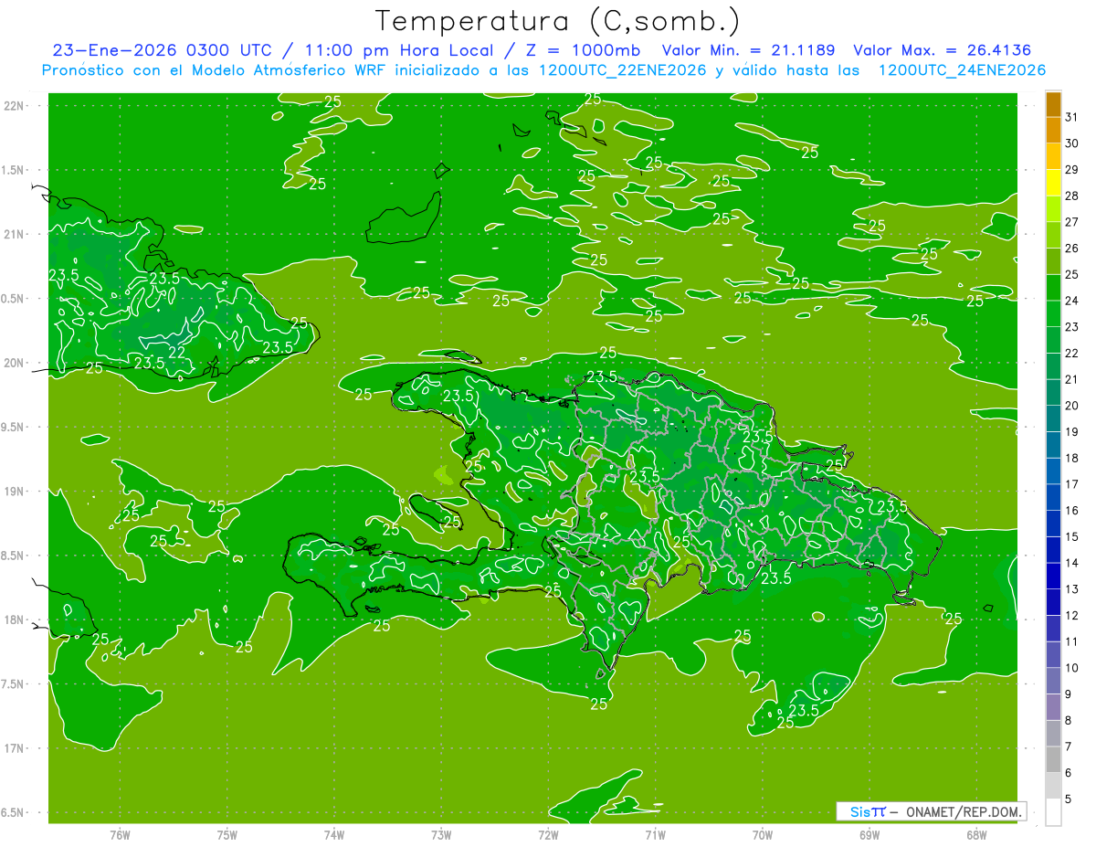
Task: Choose the amber swatch between 29 and 30
Action: click(x=1053, y=156)
